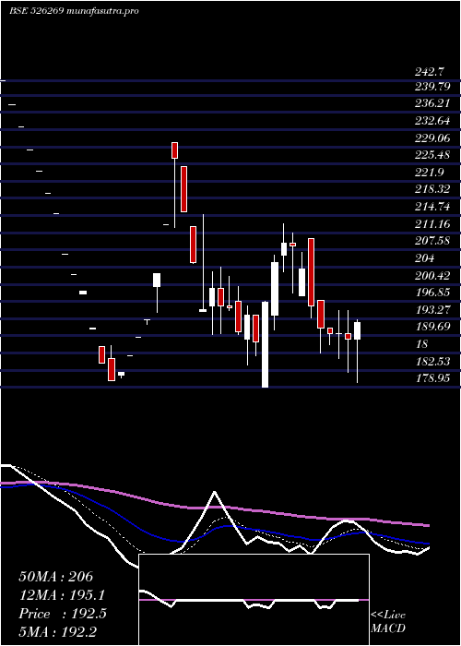Select the 207.58 price level label
This screenshot has height=646, width=461.
pyautogui.click(x=432, y=241)
